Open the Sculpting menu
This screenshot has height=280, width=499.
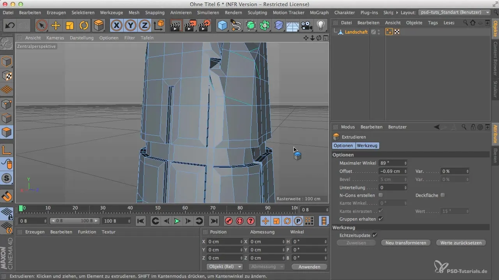click(x=257, y=12)
